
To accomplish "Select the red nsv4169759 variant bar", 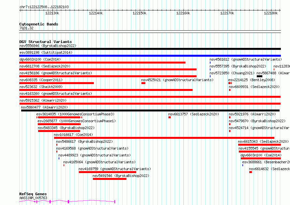I will pyautogui.click(x=108, y=172).
